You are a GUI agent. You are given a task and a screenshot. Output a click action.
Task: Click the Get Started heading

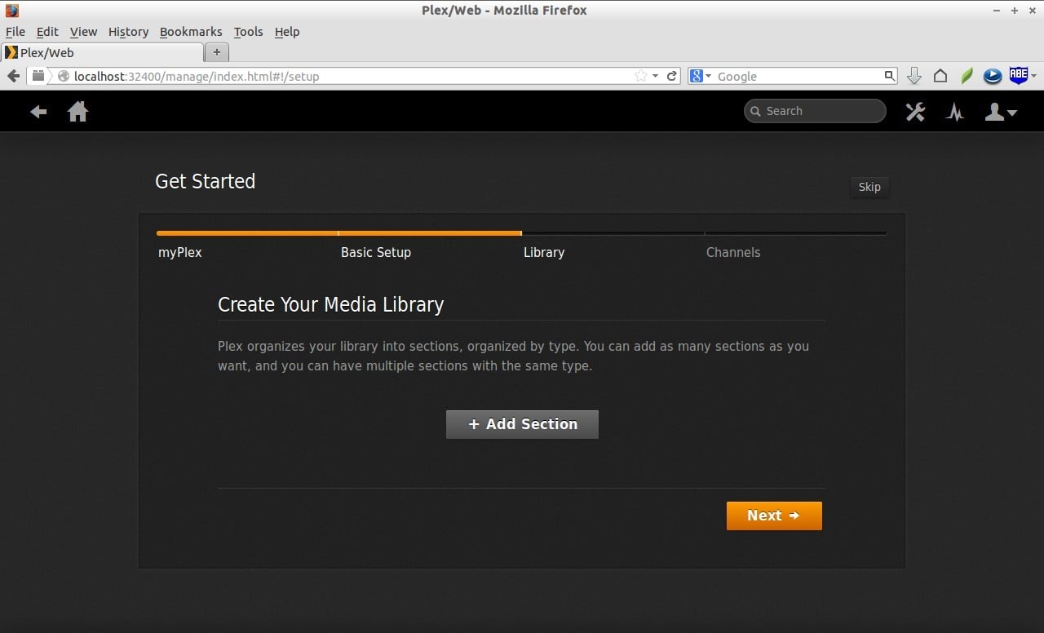point(206,181)
